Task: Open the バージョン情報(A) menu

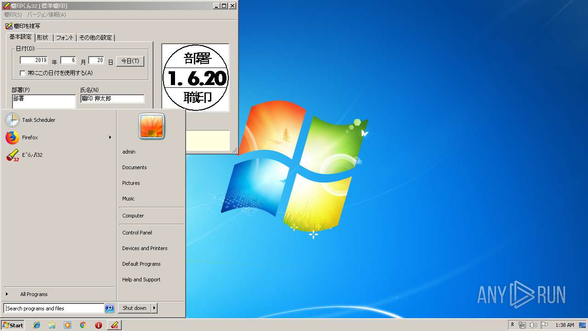Action: (x=46, y=15)
